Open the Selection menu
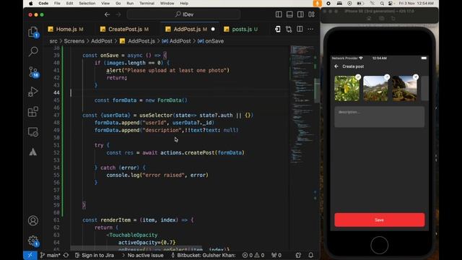Screen dimensions: 462x260 click(x=87, y=3)
